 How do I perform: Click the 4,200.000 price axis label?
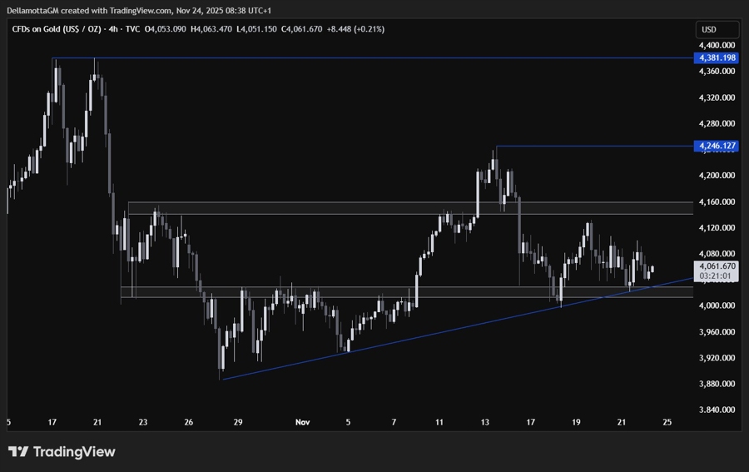tap(717, 175)
